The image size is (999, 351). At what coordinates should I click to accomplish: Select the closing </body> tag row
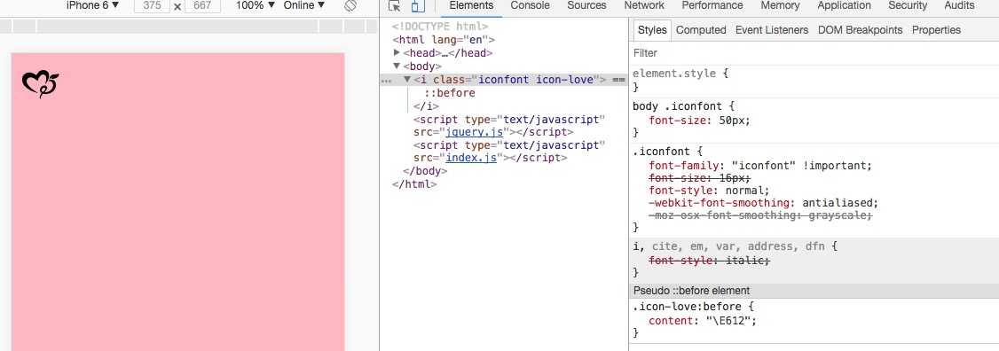click(x=425, y=171)
